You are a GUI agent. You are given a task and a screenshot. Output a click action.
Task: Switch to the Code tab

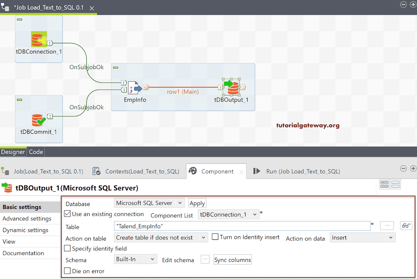point(36,152)
